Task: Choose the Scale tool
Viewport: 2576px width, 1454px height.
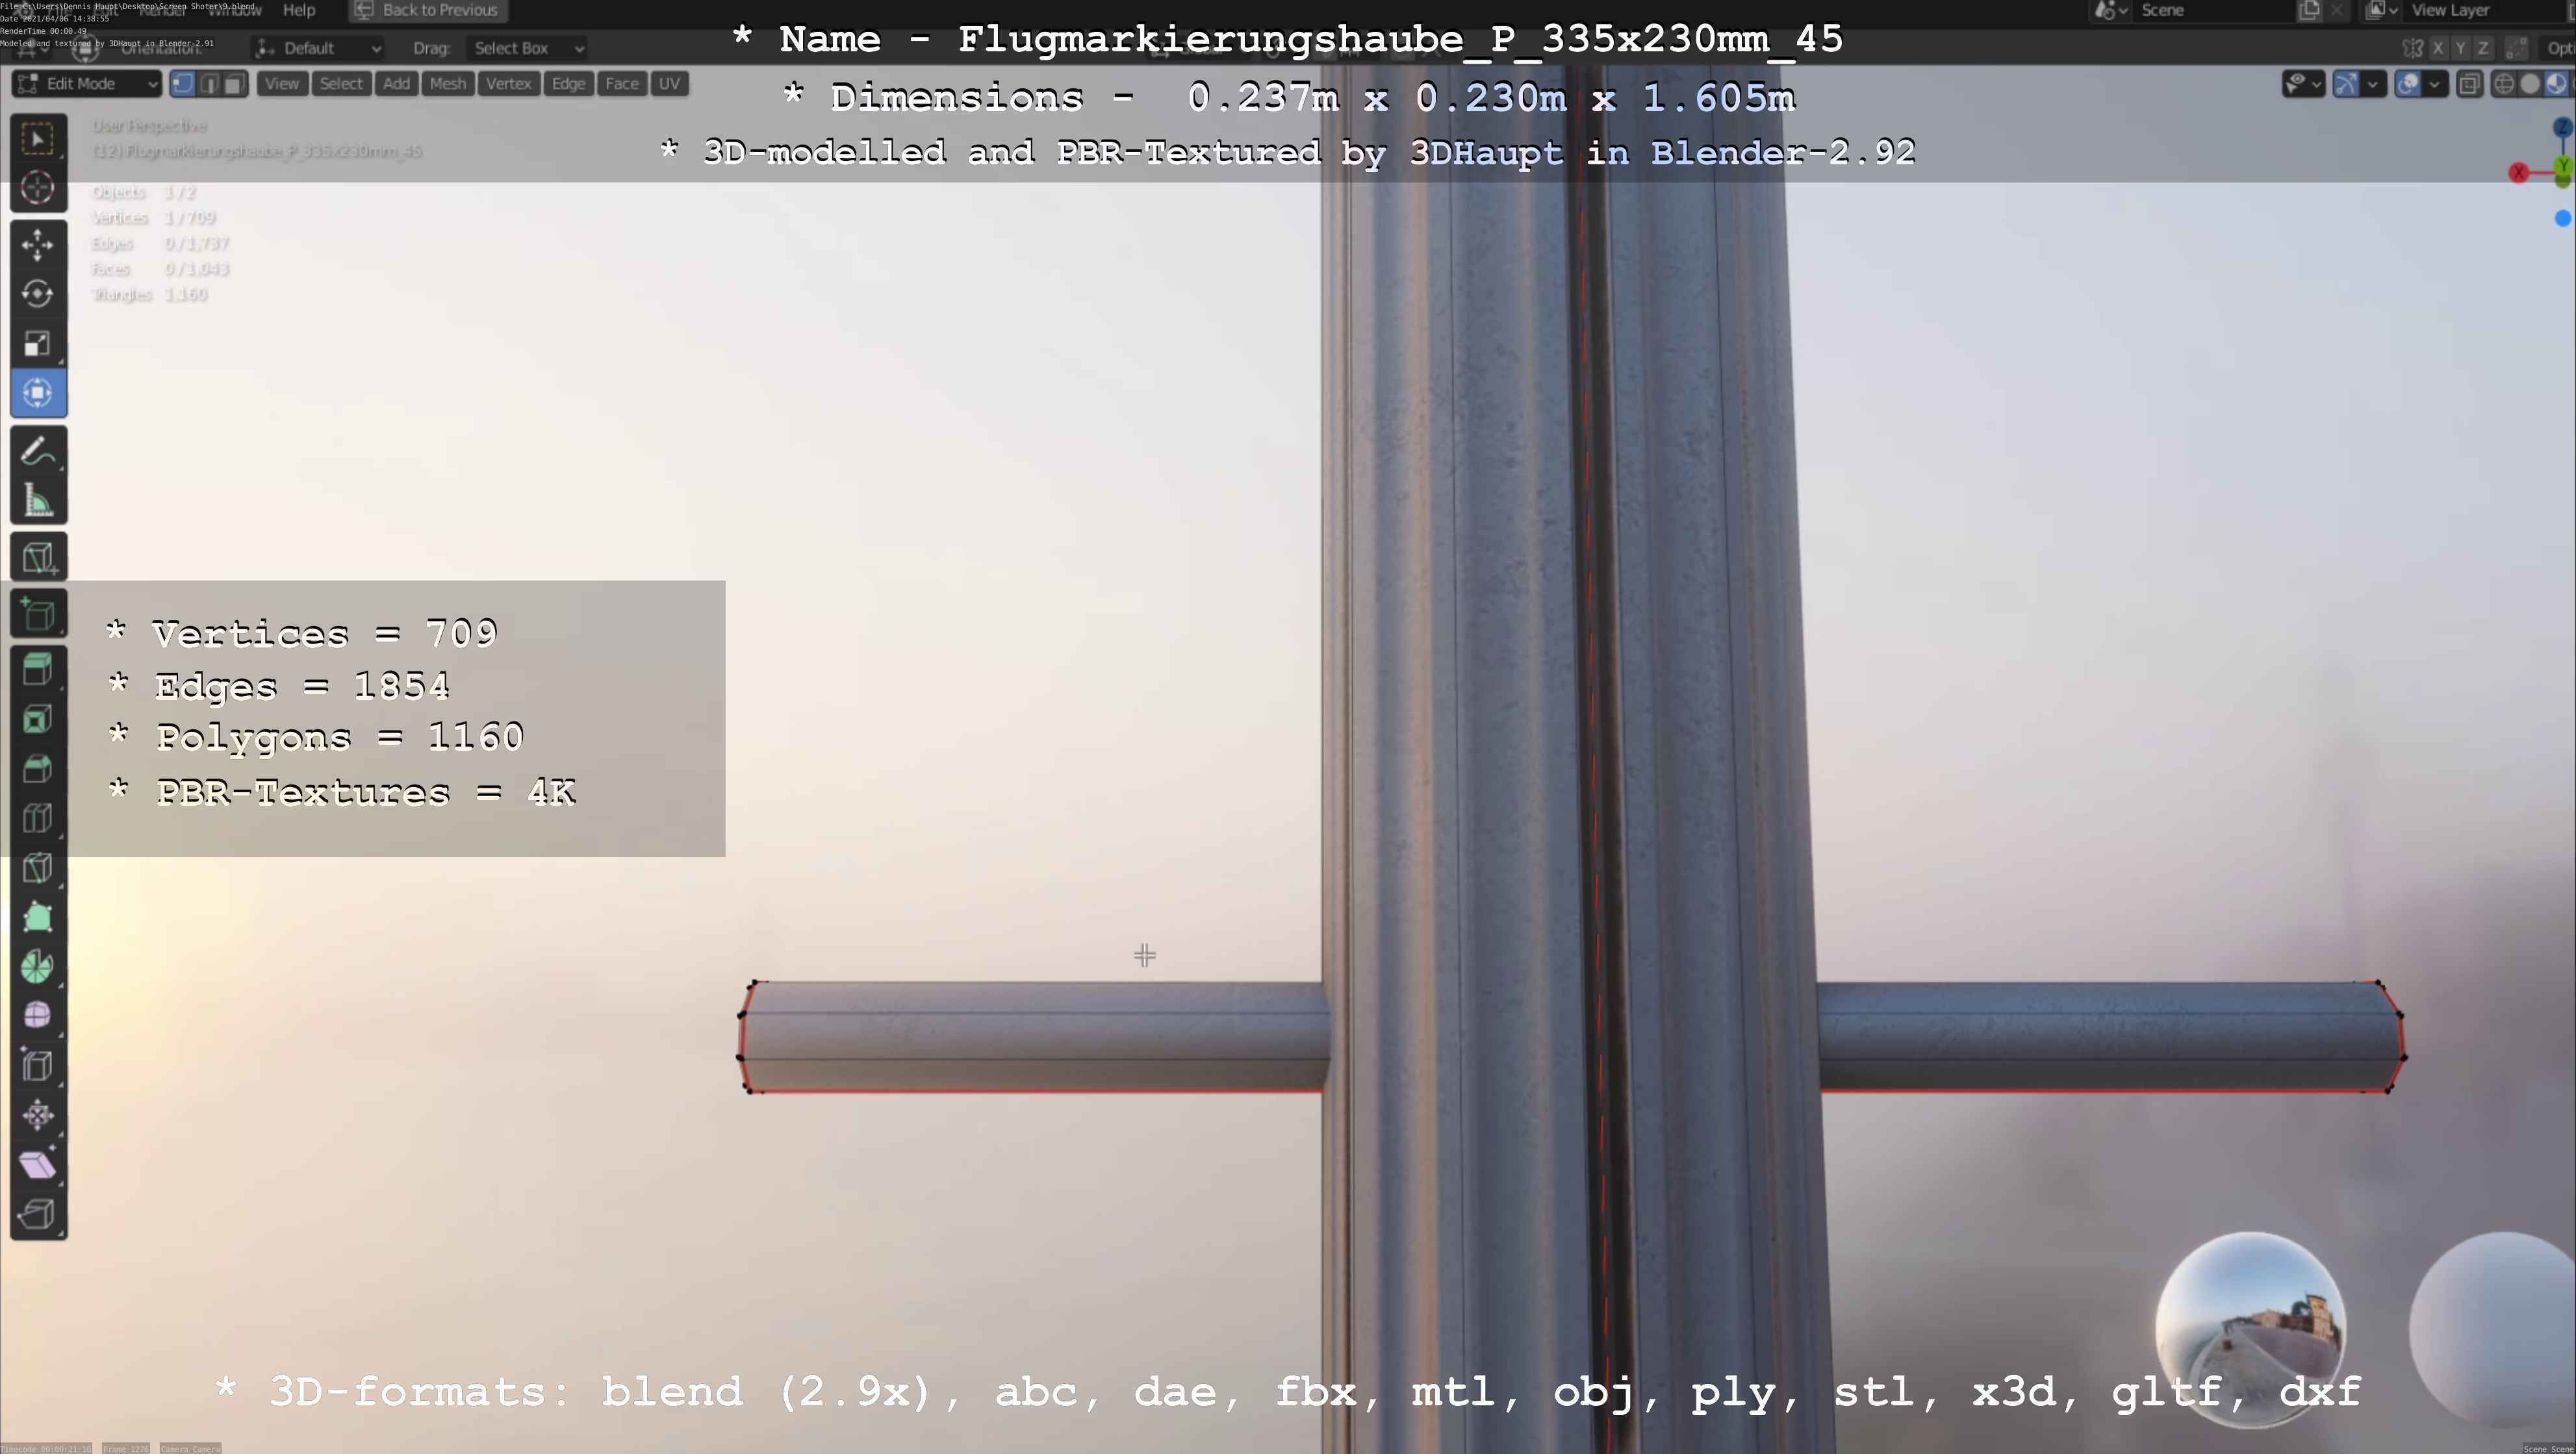Action: point(37,344)
